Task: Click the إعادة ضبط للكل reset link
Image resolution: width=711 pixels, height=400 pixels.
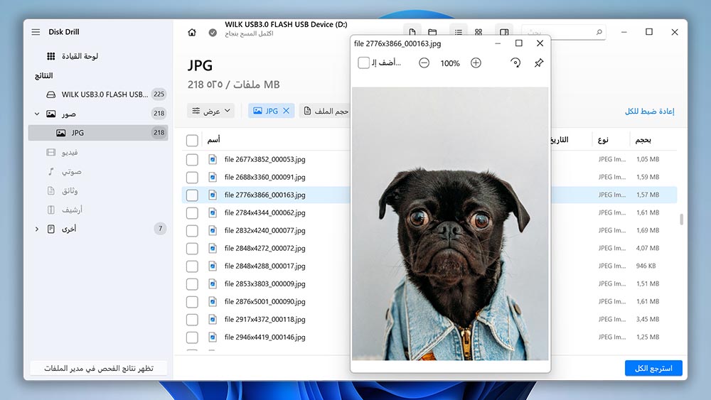Action: click(x=649, y=111)
